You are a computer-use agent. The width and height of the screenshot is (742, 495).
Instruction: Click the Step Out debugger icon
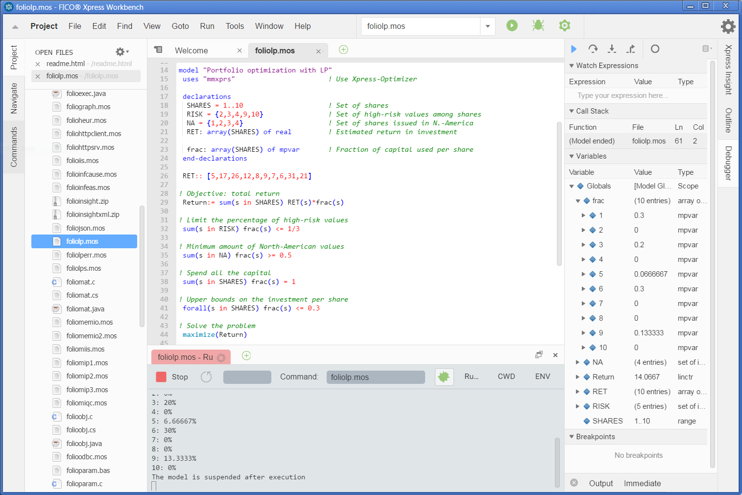click(x=631, y=49)
